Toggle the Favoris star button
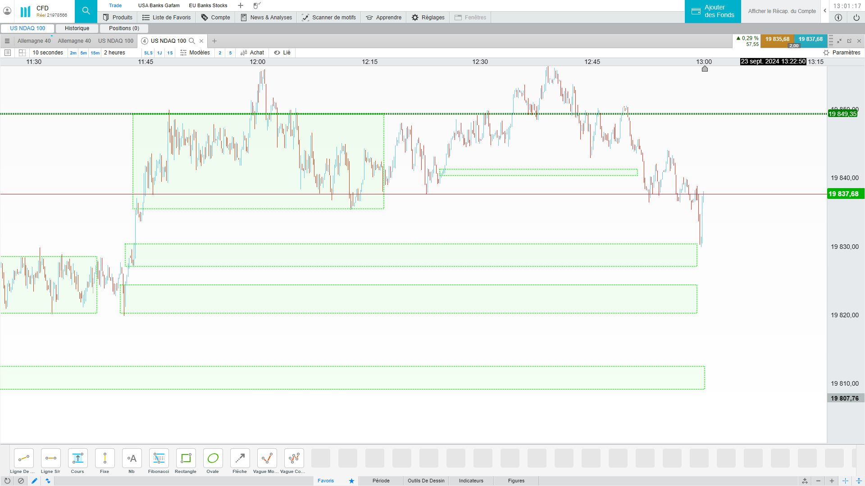Image resolution: width=865 pixels, height=486 pixels. point(351,481)
